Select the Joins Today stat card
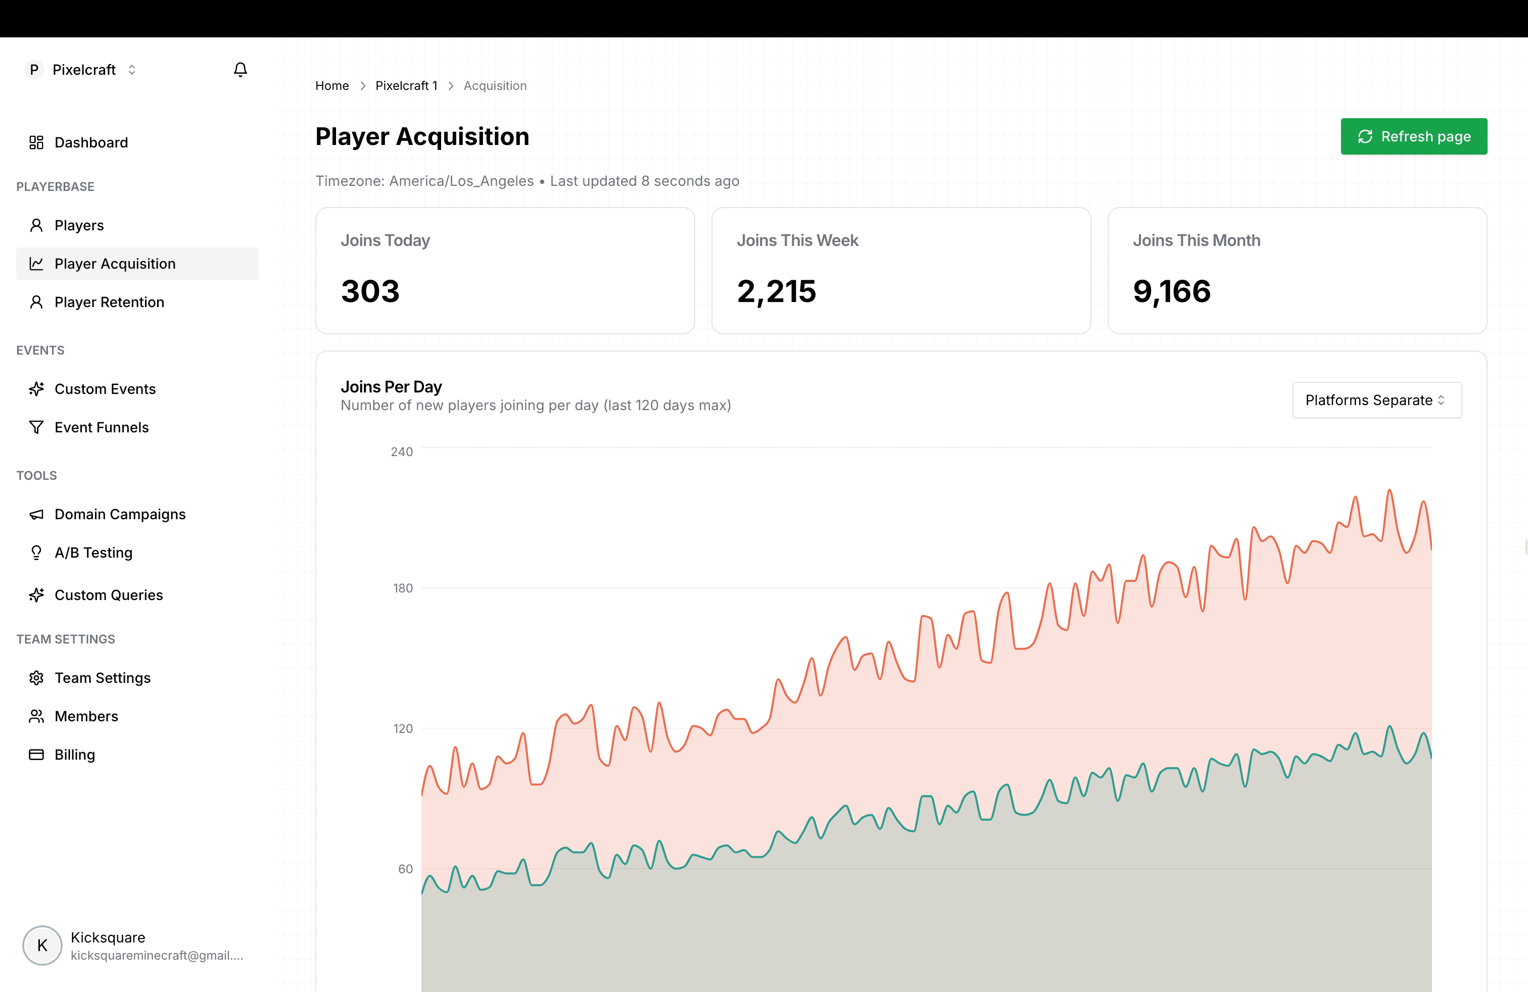 click(505, 271)
